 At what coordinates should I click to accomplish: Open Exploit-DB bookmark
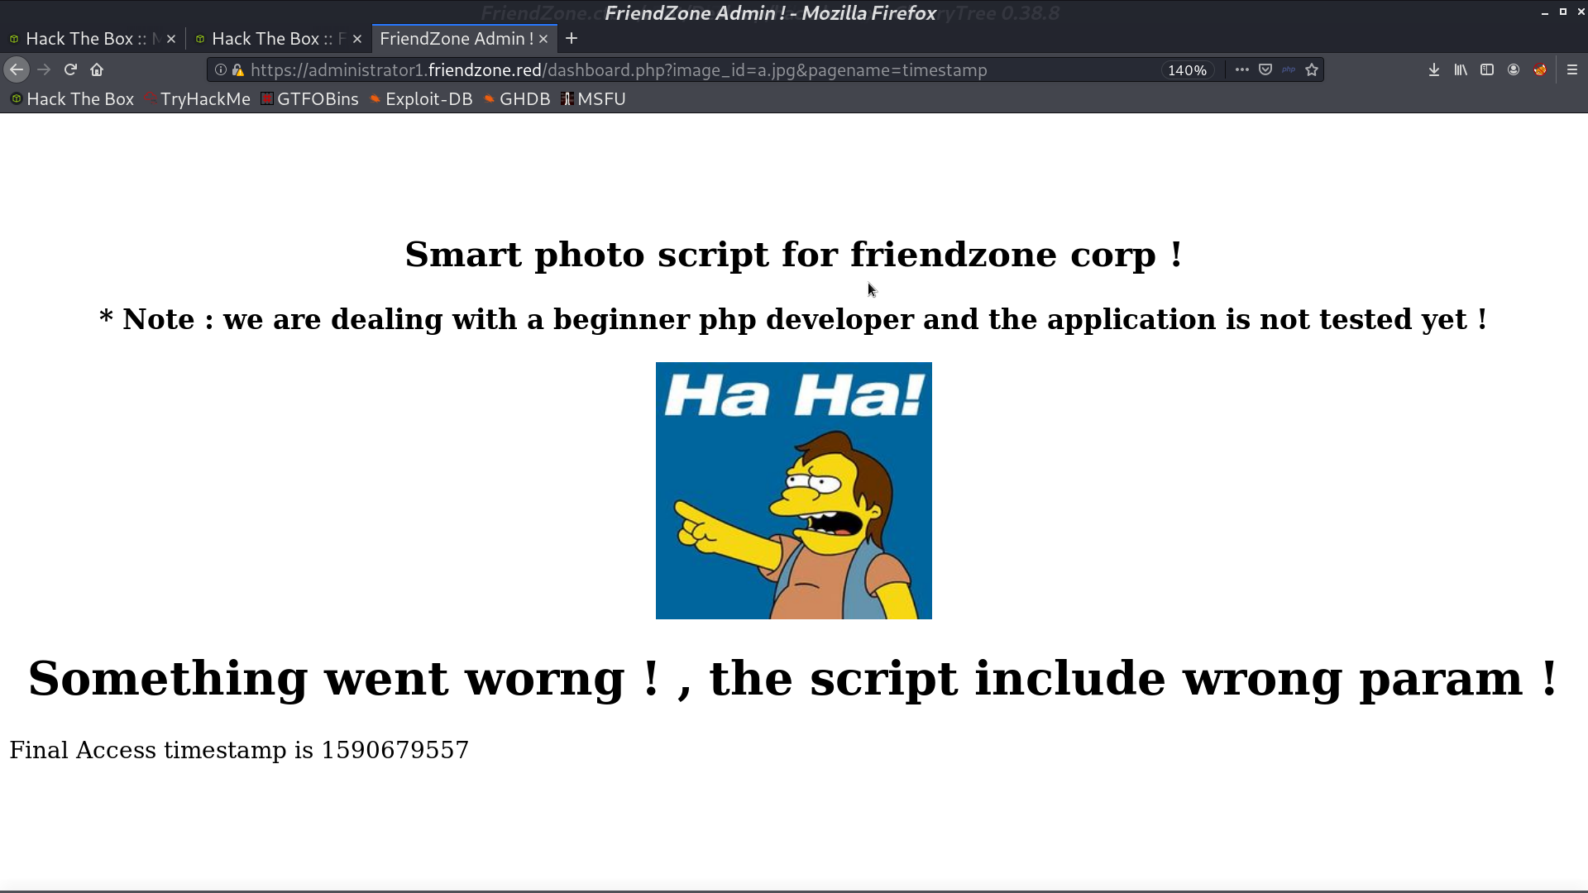tap(421, 99)
